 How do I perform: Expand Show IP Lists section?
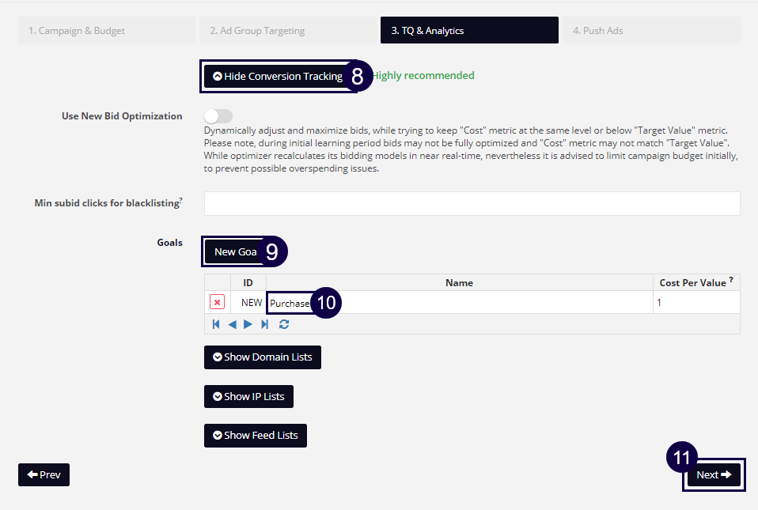click(x=248, y=396)
